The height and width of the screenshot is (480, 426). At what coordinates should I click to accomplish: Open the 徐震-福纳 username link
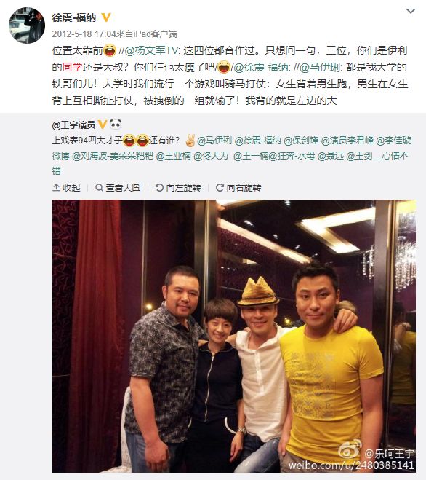tap(74, 17)
